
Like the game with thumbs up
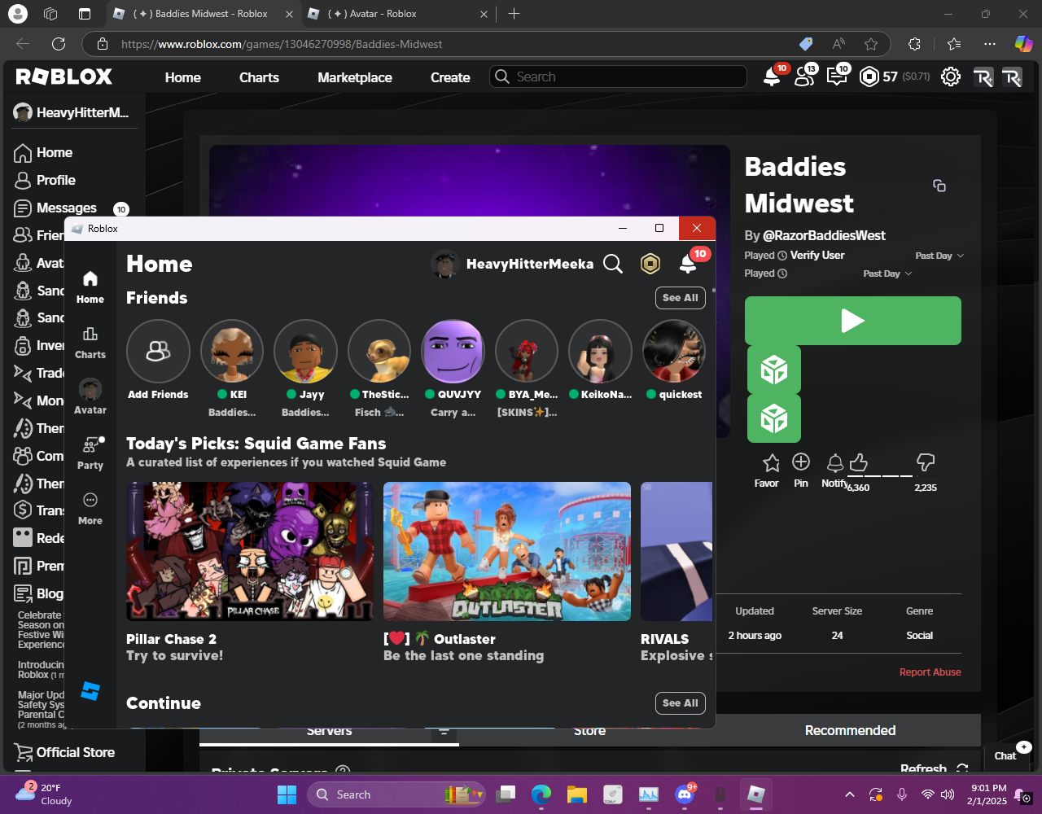[858, 463]
